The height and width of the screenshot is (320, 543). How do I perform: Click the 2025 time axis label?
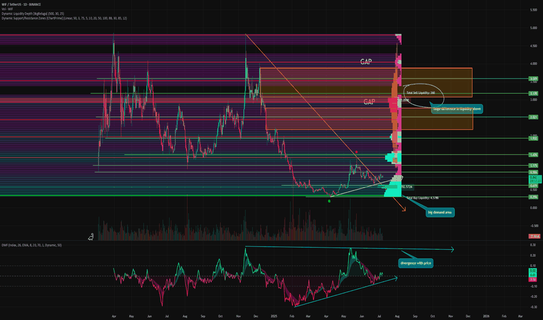pos(274,316)
